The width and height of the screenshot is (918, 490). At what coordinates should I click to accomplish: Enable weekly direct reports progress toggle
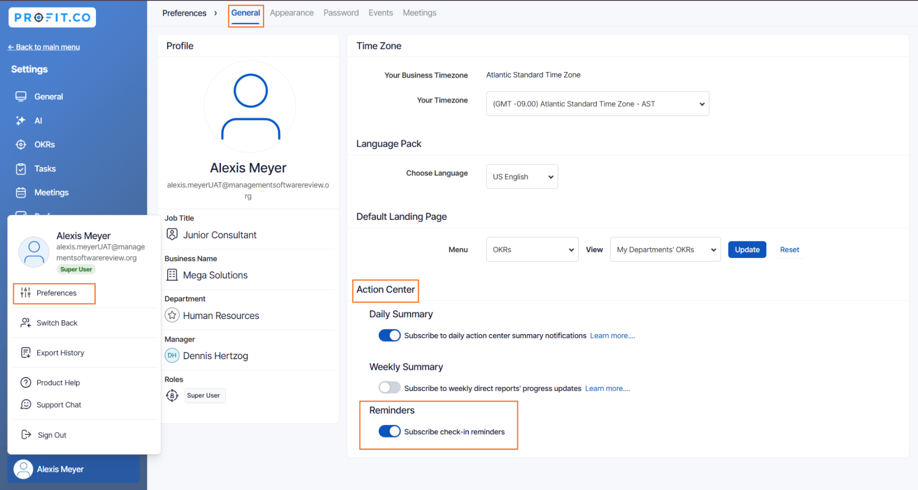pos(389,388)
